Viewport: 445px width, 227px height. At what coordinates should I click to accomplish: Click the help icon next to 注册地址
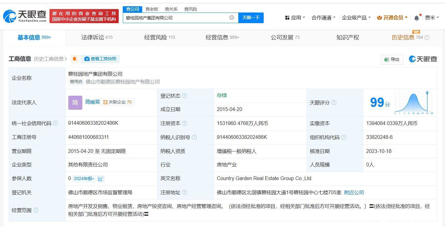coord(184,192)
